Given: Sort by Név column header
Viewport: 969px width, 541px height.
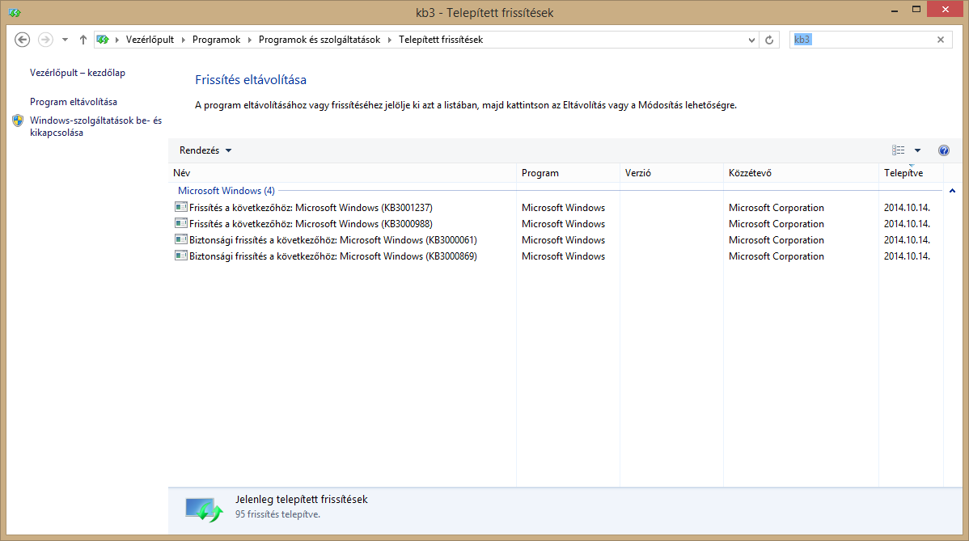Looking at the screenshot, I should pos(342,173).
